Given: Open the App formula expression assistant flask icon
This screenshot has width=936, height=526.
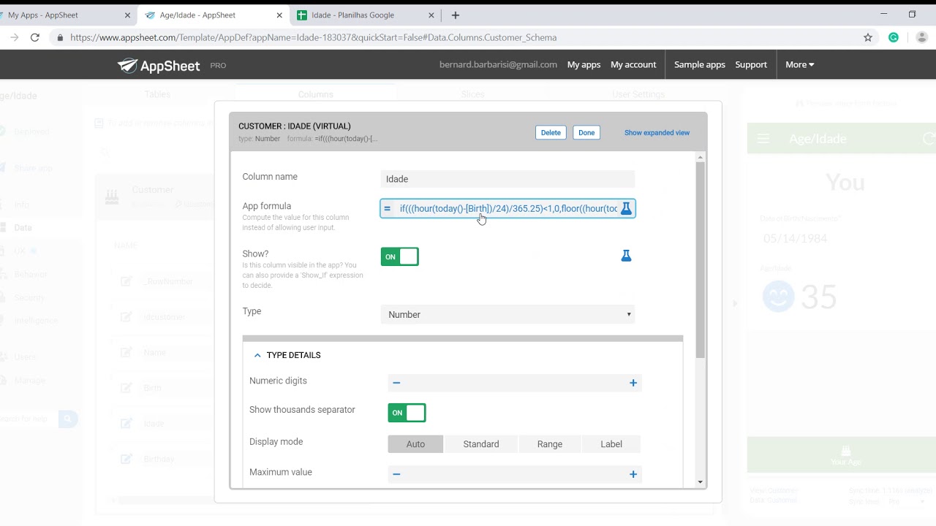Looking at the screenshot, I should click(626, 208).
